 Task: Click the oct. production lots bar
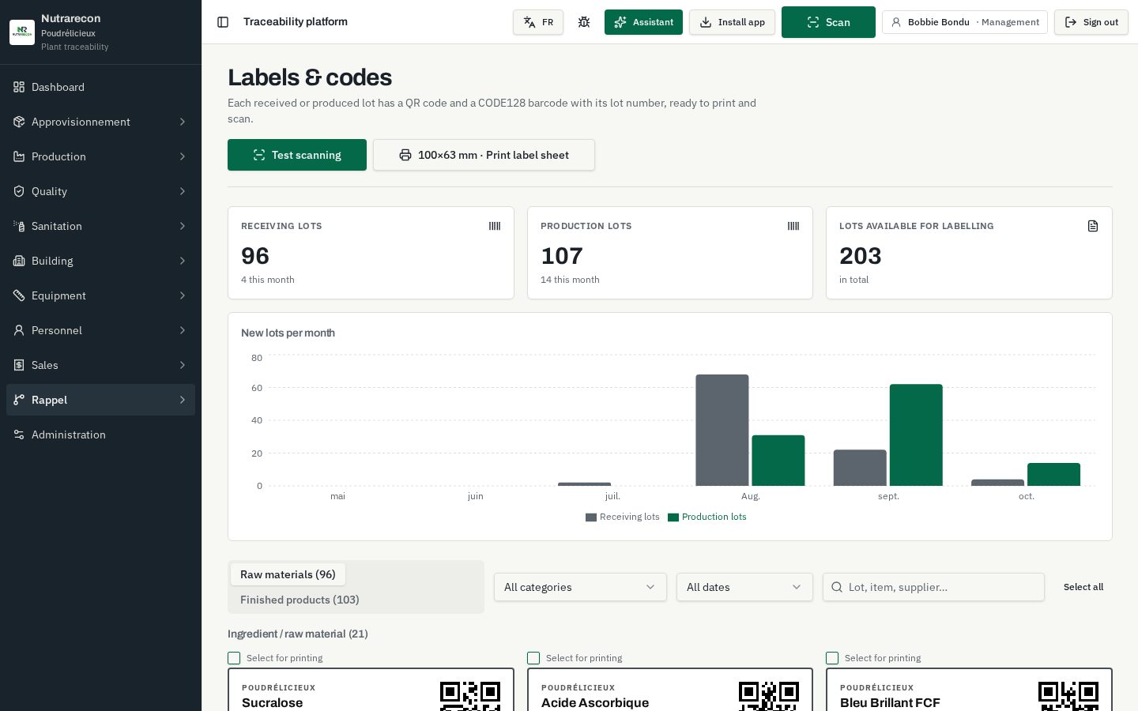1053,475
